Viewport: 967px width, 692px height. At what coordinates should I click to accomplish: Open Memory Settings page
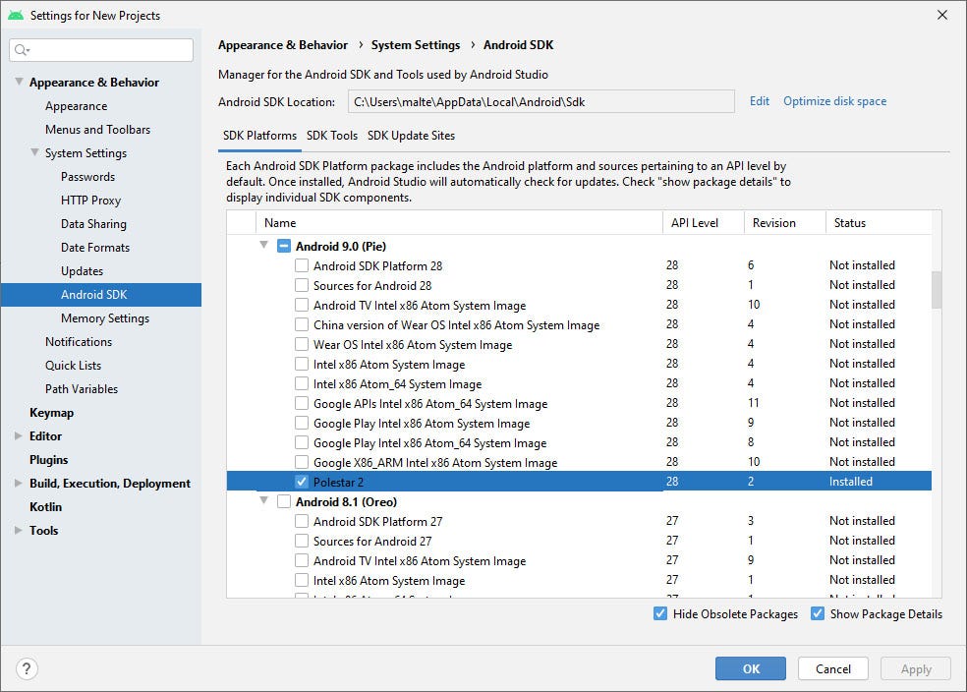[x=105, y=318]
